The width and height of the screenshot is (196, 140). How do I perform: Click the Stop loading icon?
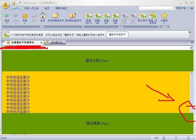34,16
